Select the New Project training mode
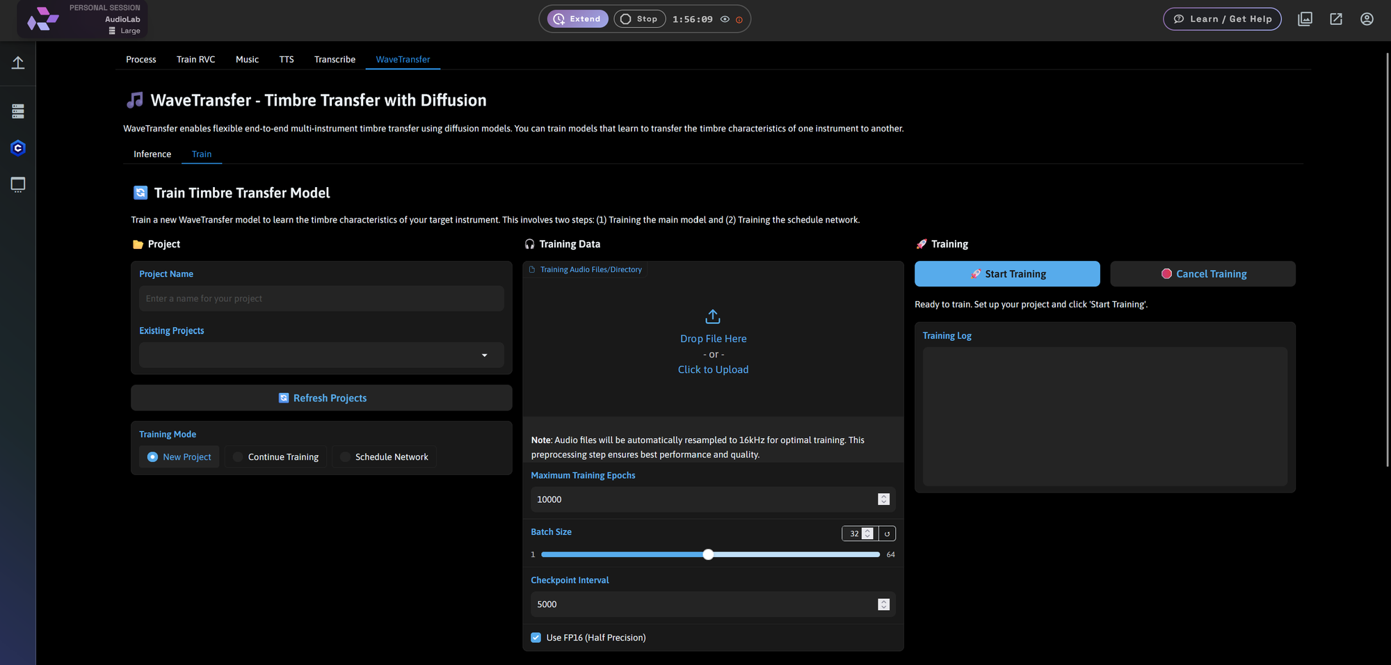Viewport: 1391px width, 665px height. tap(179, 457)
